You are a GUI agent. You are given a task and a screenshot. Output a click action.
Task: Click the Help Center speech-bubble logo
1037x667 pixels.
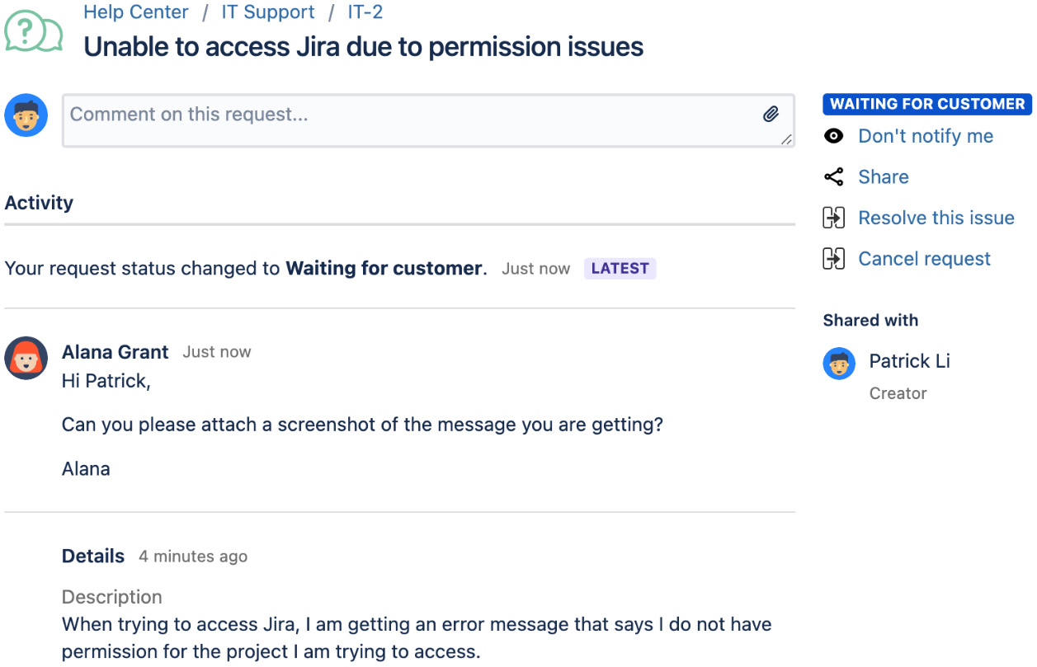pos(31,33)
